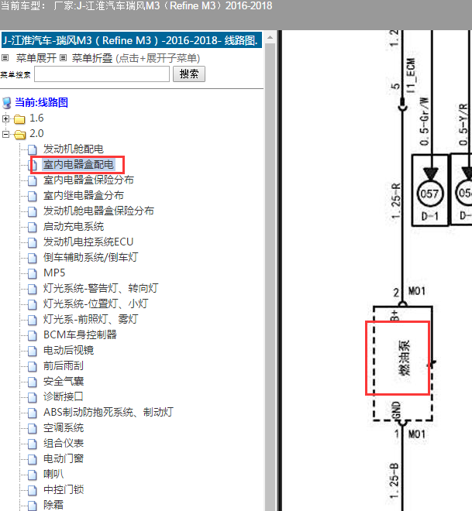Open 发动机电控系统ECU diagram
472x511 pixels.
pyautogui.click(x=88, y=242)
